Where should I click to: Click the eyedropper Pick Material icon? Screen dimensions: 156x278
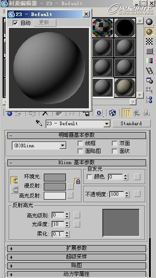pyautogui.click(x=39, y=123)
